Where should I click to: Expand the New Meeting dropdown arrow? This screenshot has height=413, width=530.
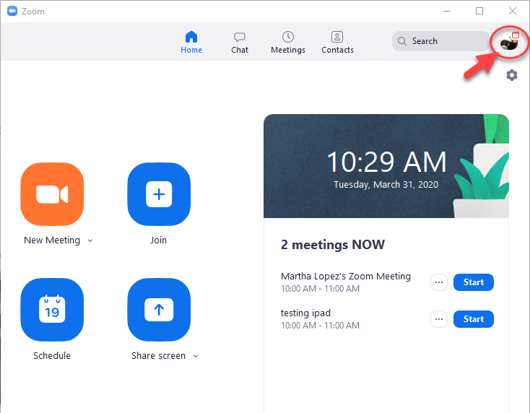[90, 240]
